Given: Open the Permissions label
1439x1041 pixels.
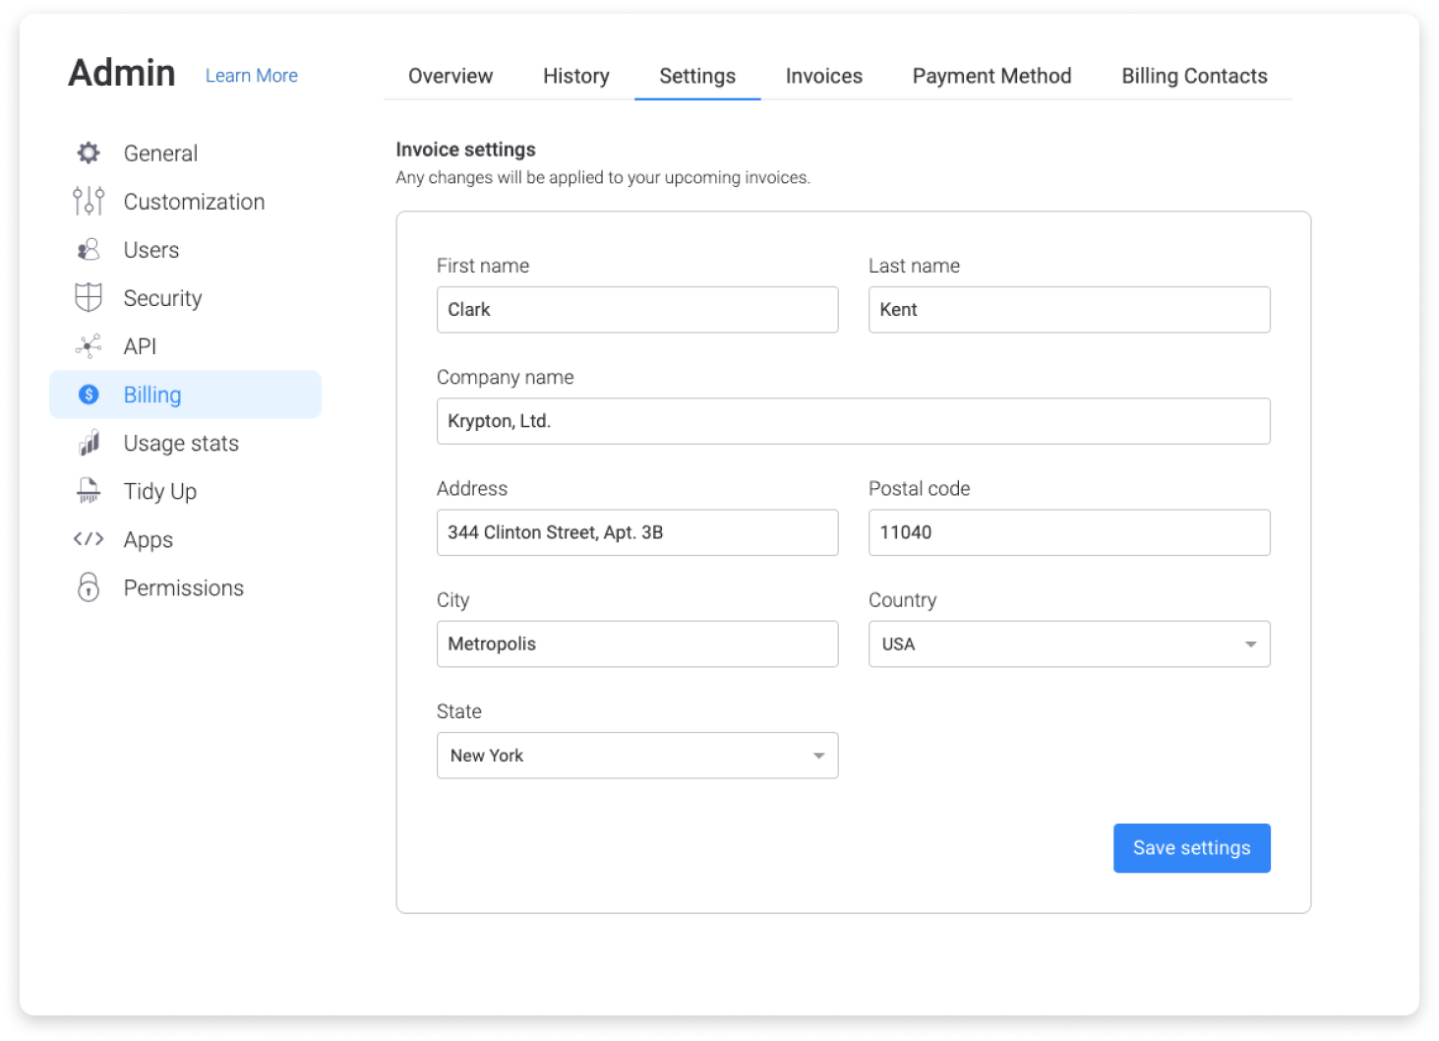Looking at the screenshot, I should 183,588.
